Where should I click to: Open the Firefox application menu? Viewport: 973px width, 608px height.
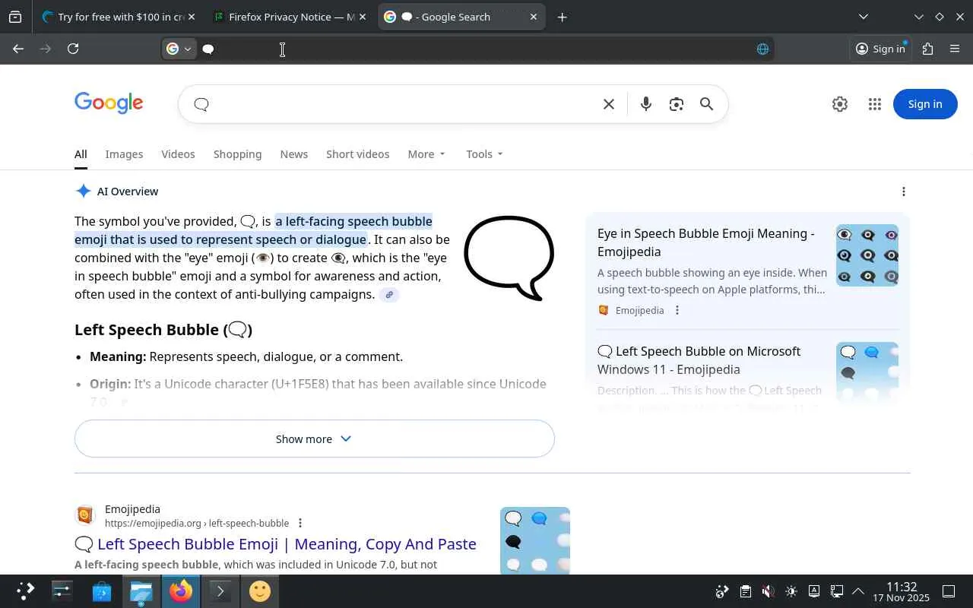pyautogui.click(x=955, y=49)
